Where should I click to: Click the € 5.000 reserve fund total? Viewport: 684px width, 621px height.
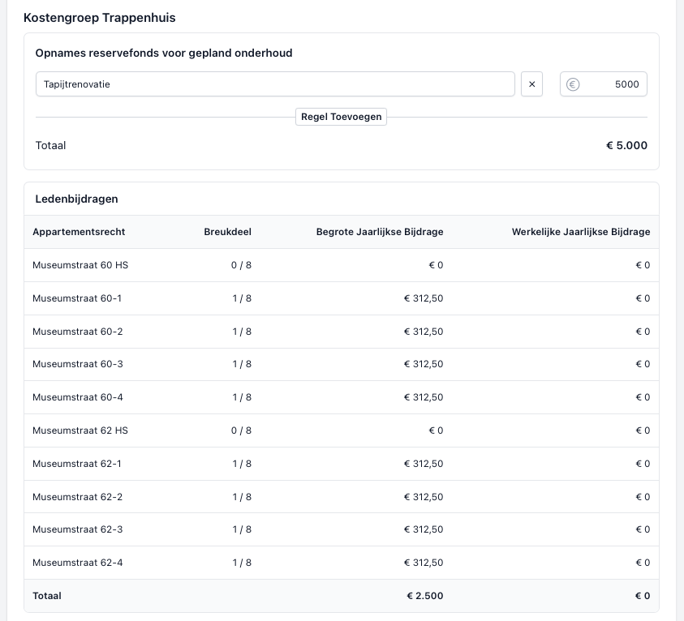click(626, 146)
